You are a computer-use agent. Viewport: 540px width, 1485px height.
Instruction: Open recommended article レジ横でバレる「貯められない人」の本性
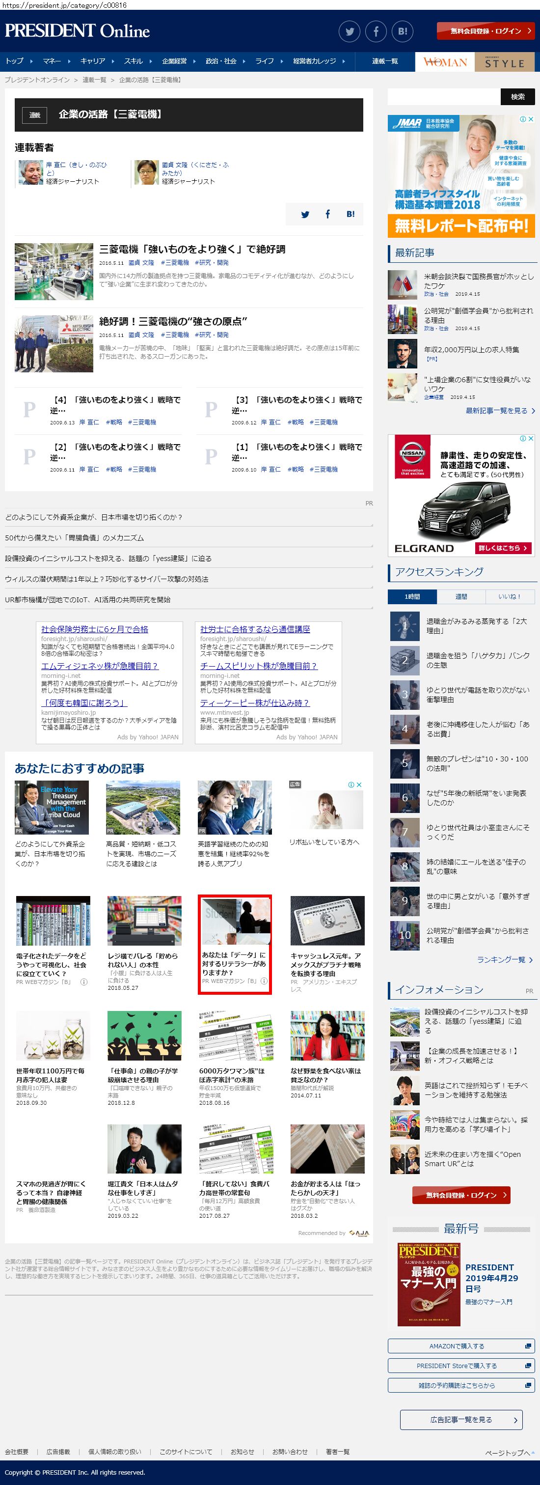pos(143,960)
